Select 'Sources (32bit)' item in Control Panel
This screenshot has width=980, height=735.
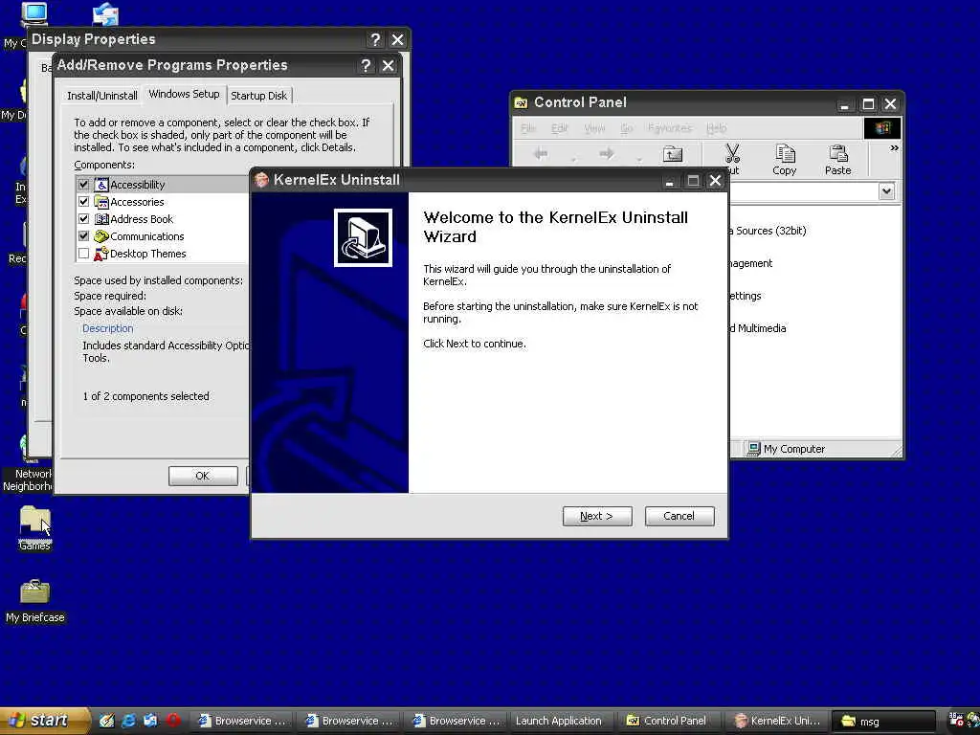click(x=770, y=231)
